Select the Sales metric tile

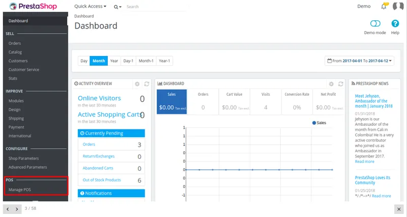[x=171, y=101]
